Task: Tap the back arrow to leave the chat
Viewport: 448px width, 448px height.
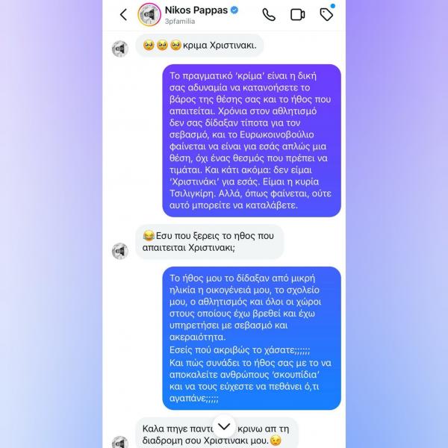Action: click(x=123, y=15)
